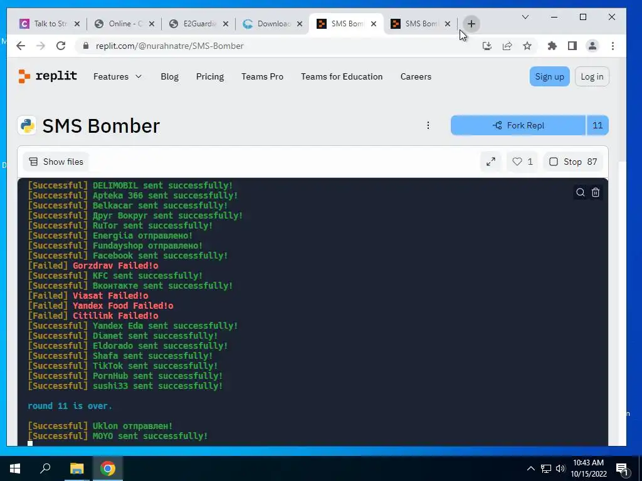The height and width of the screenshot is (481, 642).
Task: Click 'Citilink Failed!o' console line
Action: click(x=115, y=316)
